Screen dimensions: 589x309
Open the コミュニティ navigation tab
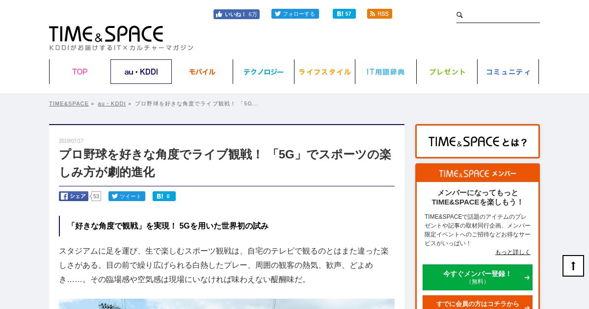(508, 72)
